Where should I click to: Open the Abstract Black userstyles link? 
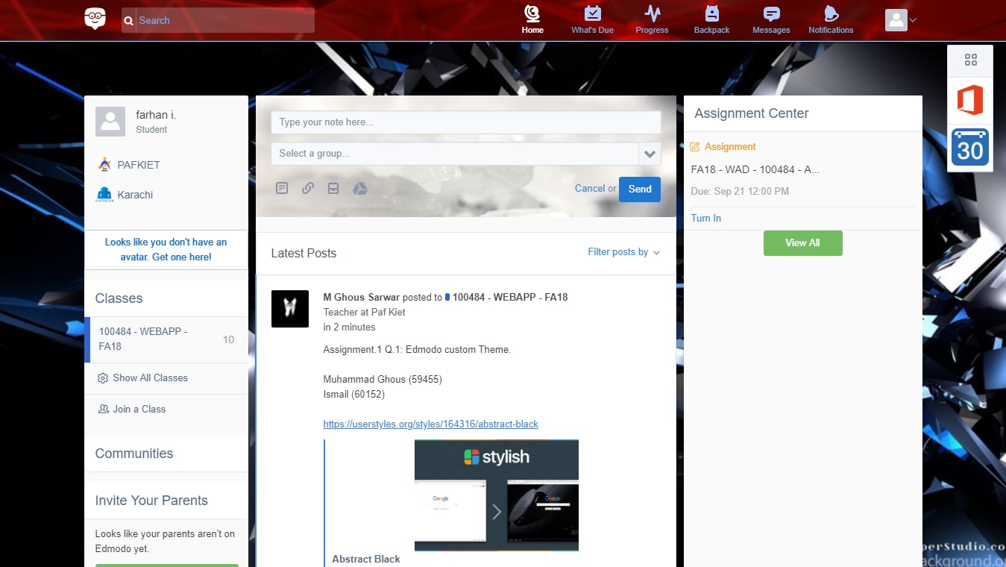point(430,424)
